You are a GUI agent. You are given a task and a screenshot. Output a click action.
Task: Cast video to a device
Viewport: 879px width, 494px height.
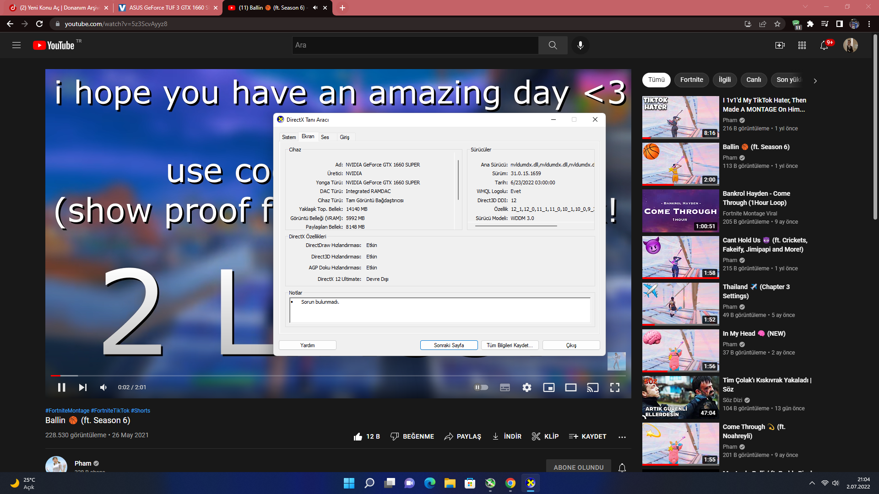[592, 387]
